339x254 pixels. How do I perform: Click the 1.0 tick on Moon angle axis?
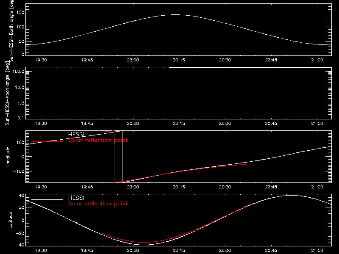pos(21,103)
